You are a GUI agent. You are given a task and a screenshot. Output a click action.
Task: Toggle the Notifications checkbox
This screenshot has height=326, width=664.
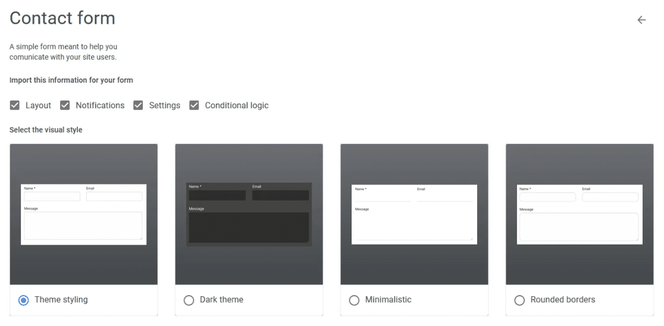65,105
